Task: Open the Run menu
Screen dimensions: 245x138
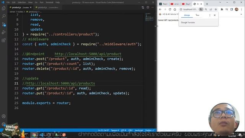Action: [x=42, y=2]
